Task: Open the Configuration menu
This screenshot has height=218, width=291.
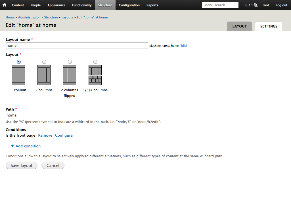Action: (129, 5)
